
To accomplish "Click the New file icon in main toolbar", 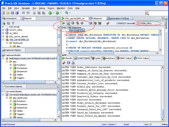I will click(3, 13).
